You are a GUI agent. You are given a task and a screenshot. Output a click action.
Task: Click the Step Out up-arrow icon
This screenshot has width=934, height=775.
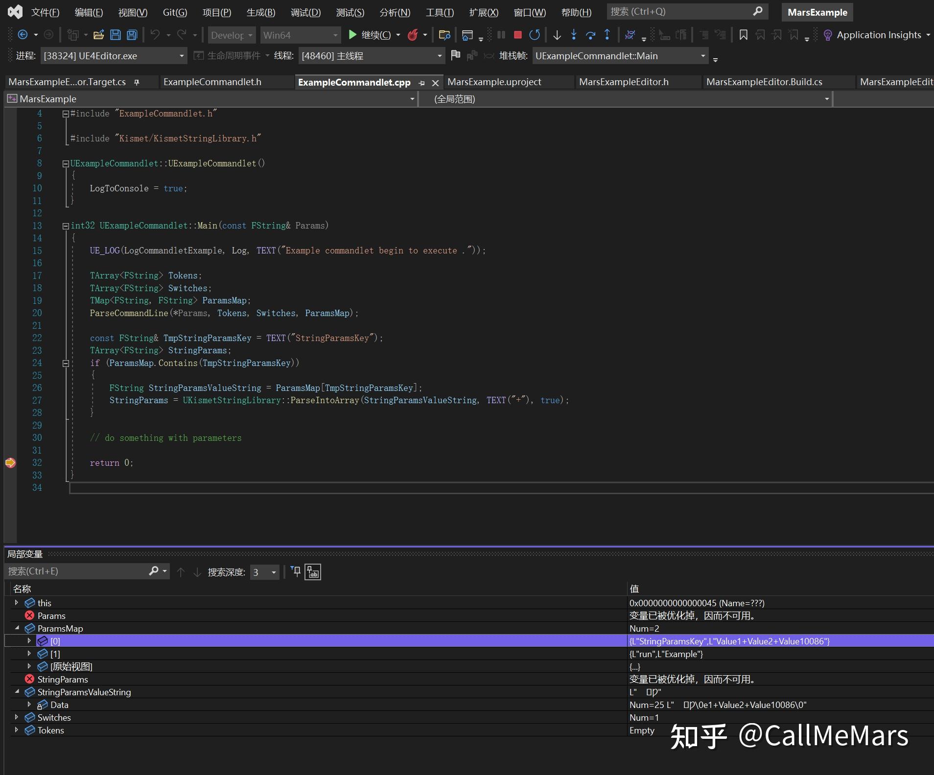[607, 35]
